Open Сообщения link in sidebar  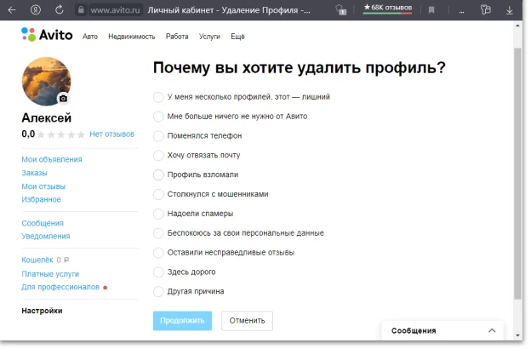tap(43, 223)
